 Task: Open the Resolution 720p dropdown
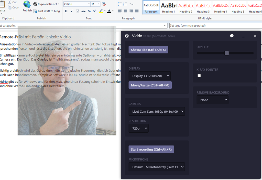138,128
